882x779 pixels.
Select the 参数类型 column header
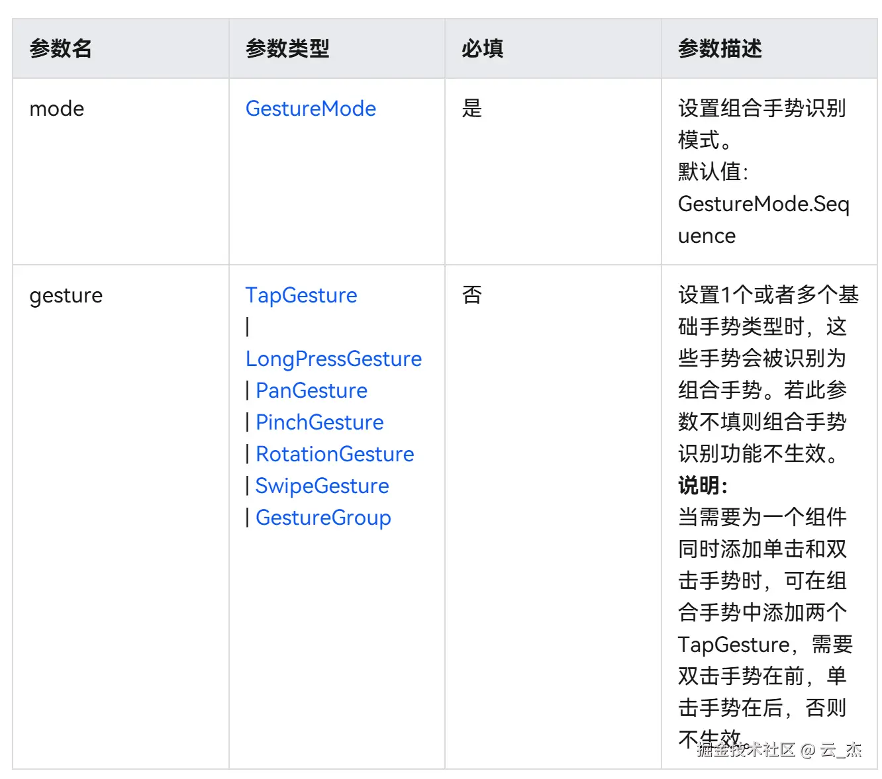[287, 49]
